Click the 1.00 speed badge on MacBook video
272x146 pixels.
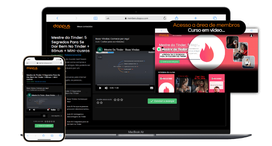point(100,57)
